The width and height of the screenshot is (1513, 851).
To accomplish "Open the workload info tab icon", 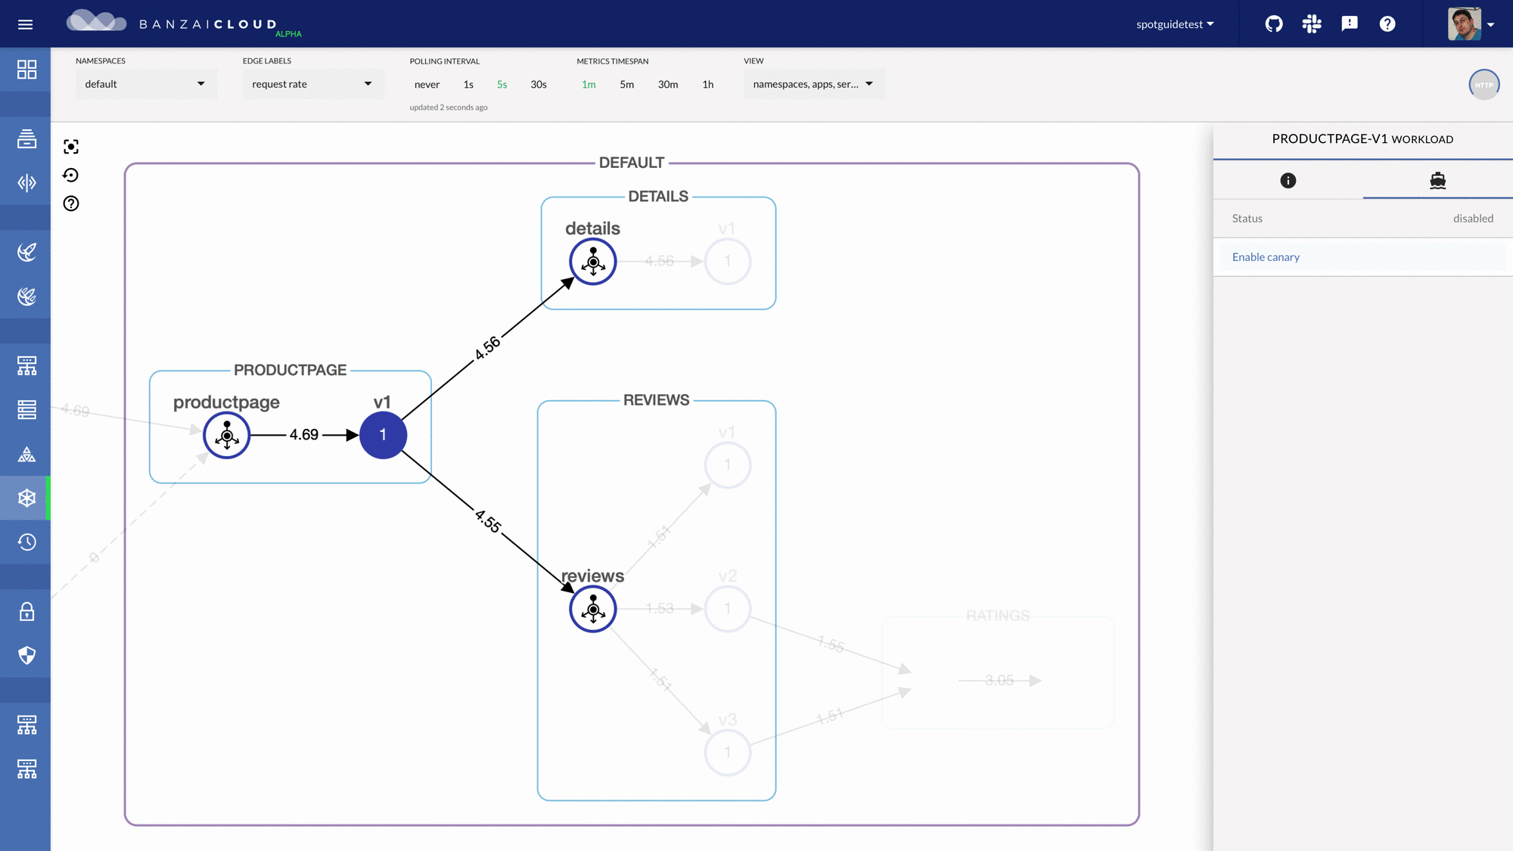I will tap(1288, 180).
